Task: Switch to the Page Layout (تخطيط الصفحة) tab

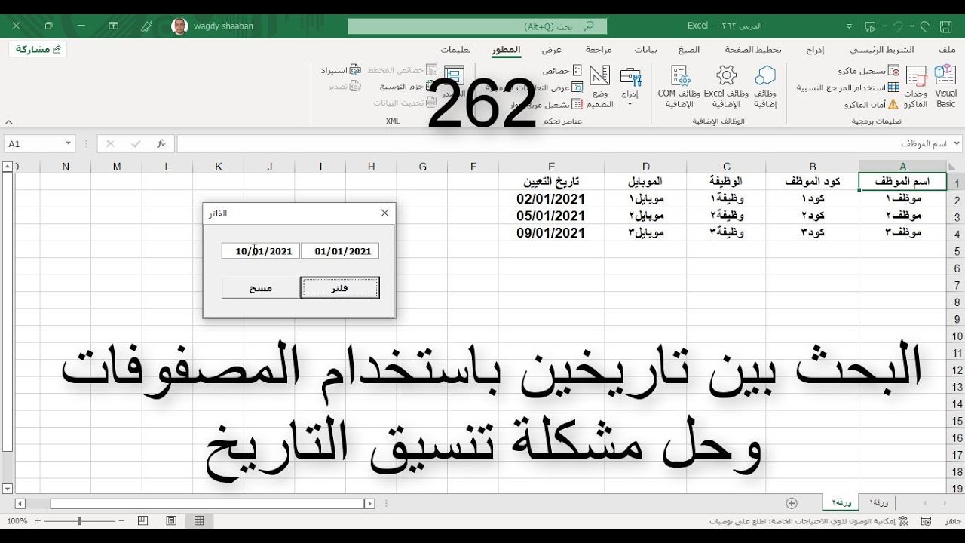Action: click(752, 50)
